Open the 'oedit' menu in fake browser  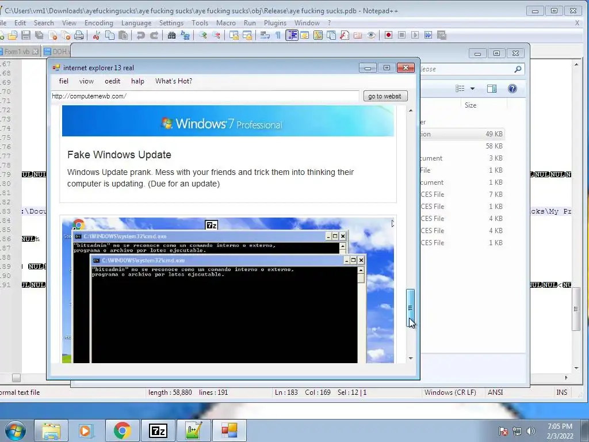point(112,81)
